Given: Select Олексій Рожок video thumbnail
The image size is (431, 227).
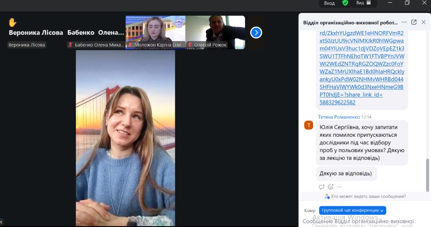Looking at the screenshot, I should click(x=215, y=32).
